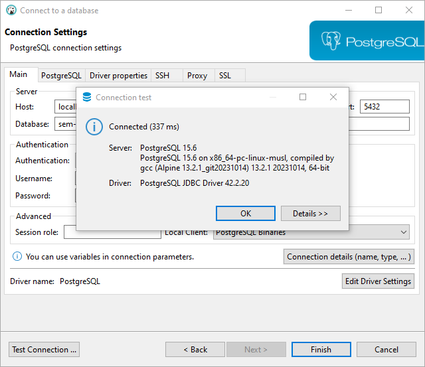Select the Main tab
425x367 pixels.
pyautogui.click(x=19, y=75)
